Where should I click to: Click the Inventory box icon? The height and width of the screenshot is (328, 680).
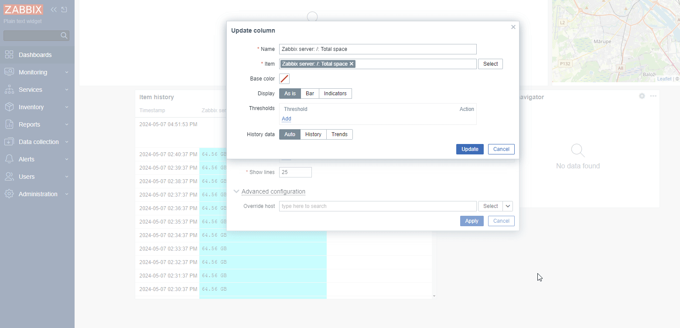(x=9, y=107)
